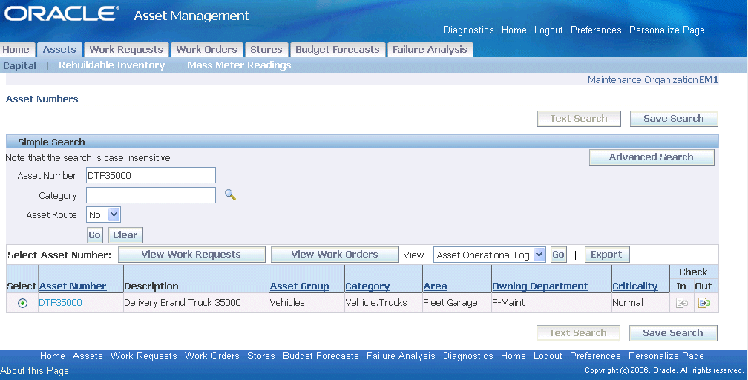Click the top Diagnostics link
This screenshot has width=748, height=380.
coord(468,30)
